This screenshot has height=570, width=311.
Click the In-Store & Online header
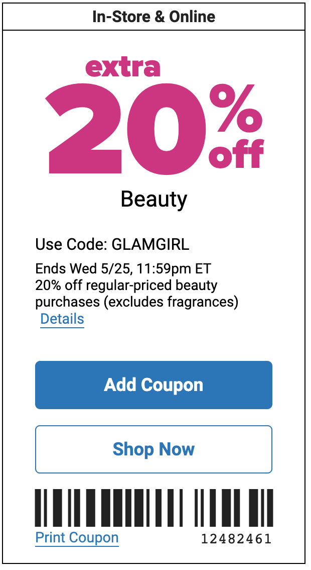point(153,17)
